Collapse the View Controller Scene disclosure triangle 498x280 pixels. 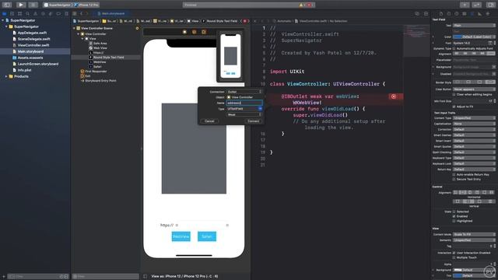click(75, 28)
